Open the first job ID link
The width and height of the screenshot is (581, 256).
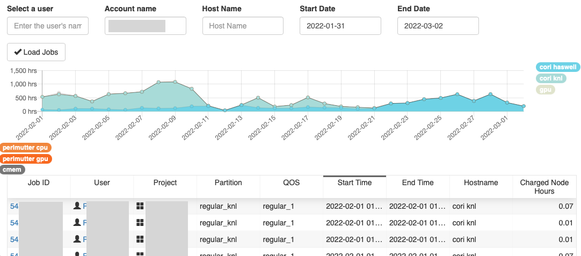tap(14, 206)
